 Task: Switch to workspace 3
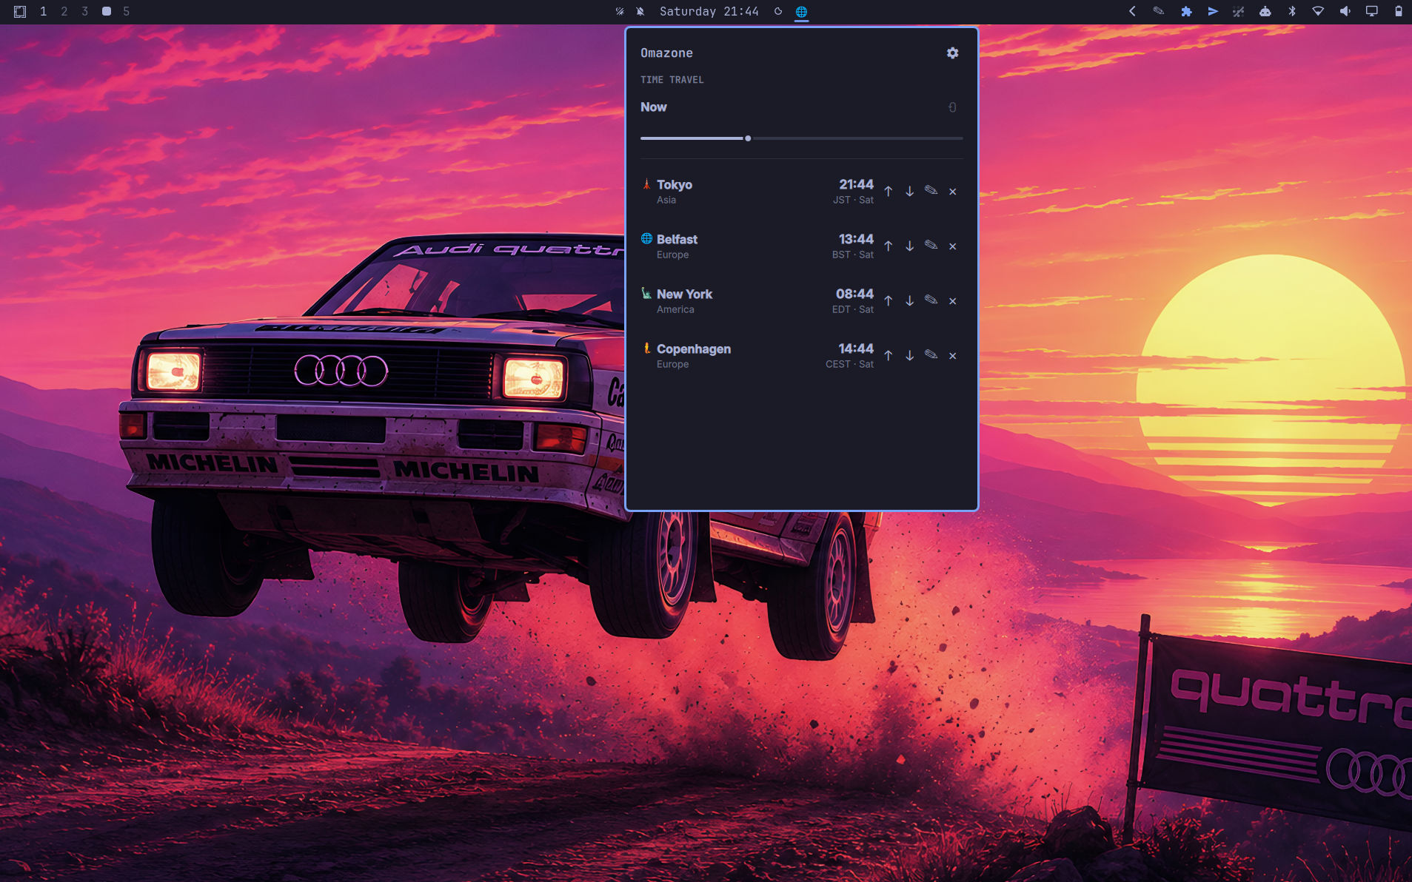(x=85, y=11)
